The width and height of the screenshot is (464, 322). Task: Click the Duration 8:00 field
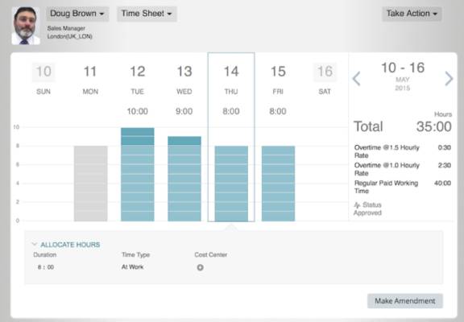pos(46,267)
